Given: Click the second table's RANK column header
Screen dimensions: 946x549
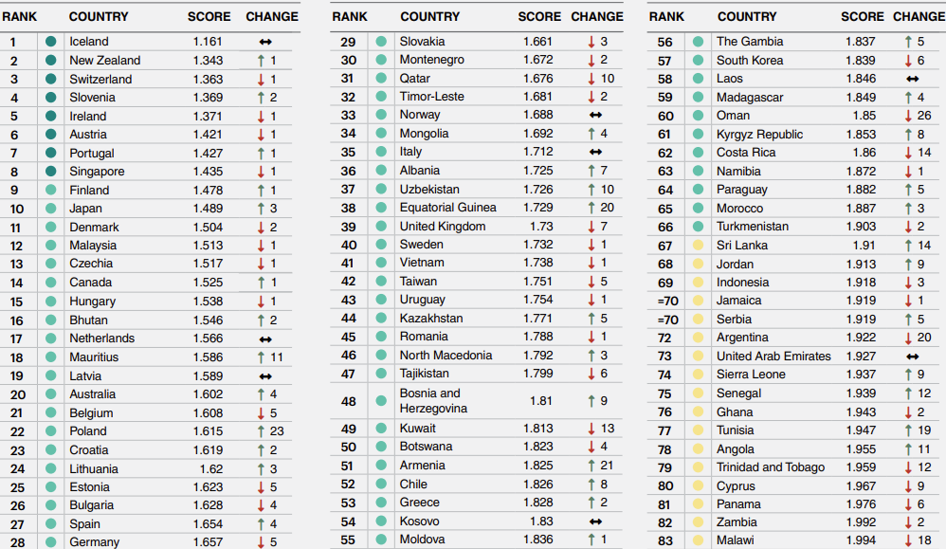Looking at the screenshot, I should tap(350, 17).
